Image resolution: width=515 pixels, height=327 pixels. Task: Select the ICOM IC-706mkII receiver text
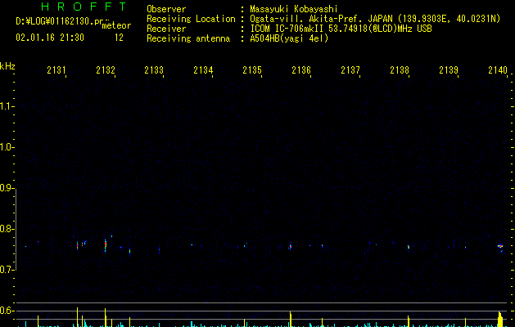[341, 29]
